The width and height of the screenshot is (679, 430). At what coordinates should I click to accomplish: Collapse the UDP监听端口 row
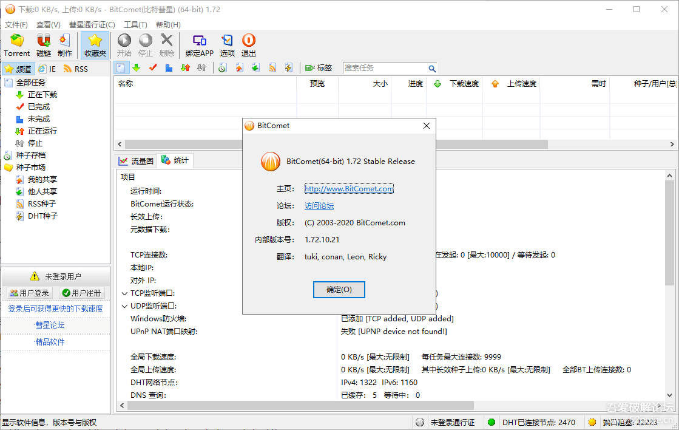point(125,306)
